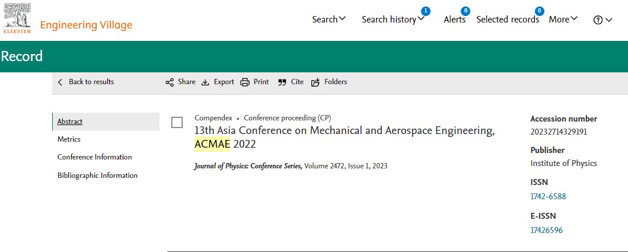Click the Share icon
Image resolution: width=628 pixels, height=252 pixels.
coord(170,82)
